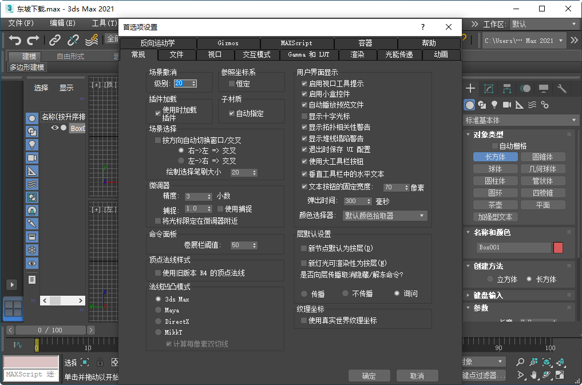
Task: Open the 默认颜色拾取器 dropdown
Action: point(385,216)
